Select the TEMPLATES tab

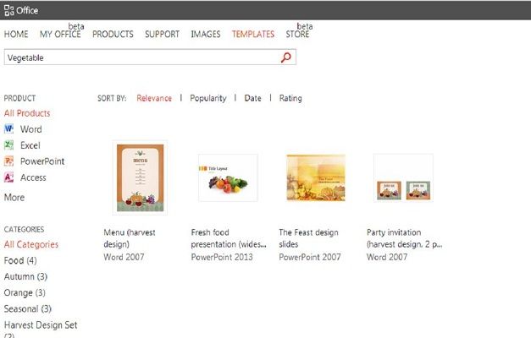tap(253, 34)
